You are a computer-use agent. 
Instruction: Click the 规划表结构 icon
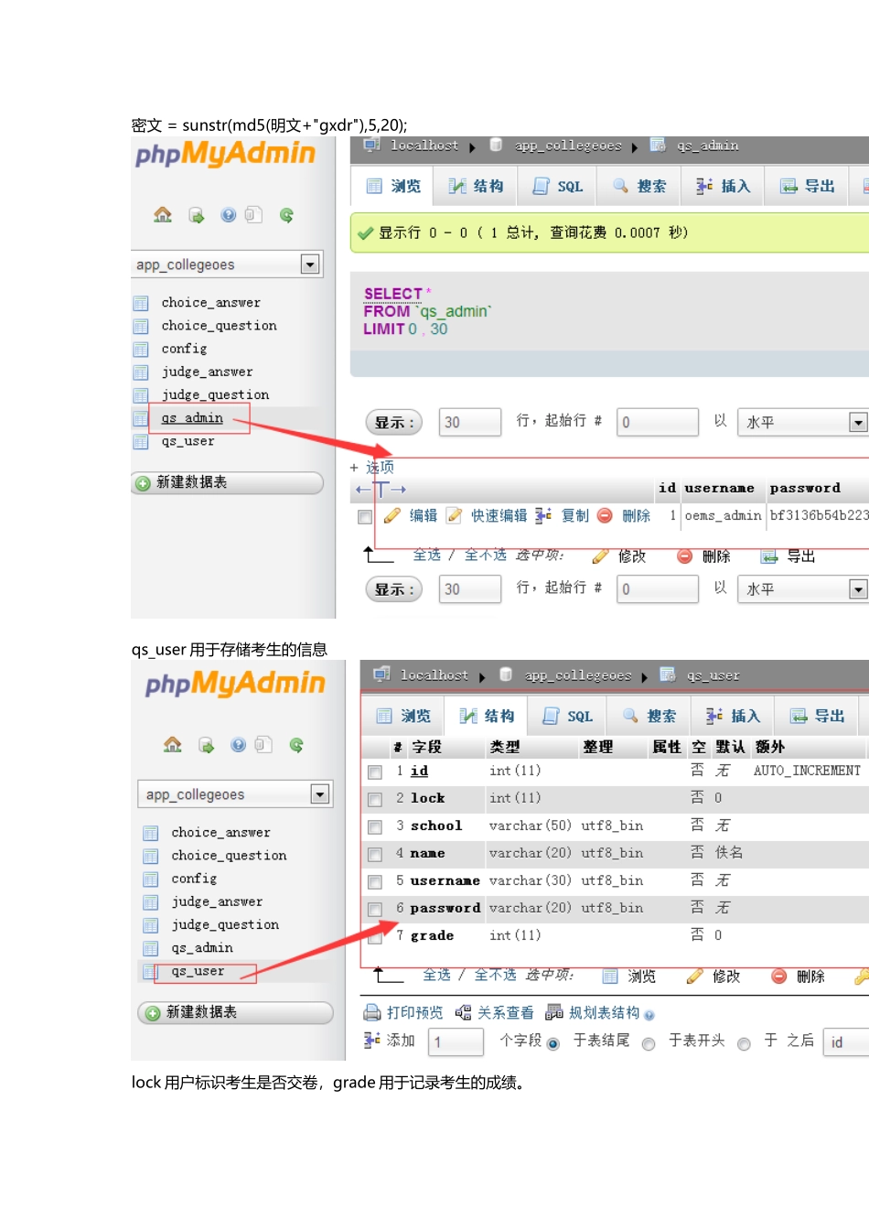point(554,1012)
